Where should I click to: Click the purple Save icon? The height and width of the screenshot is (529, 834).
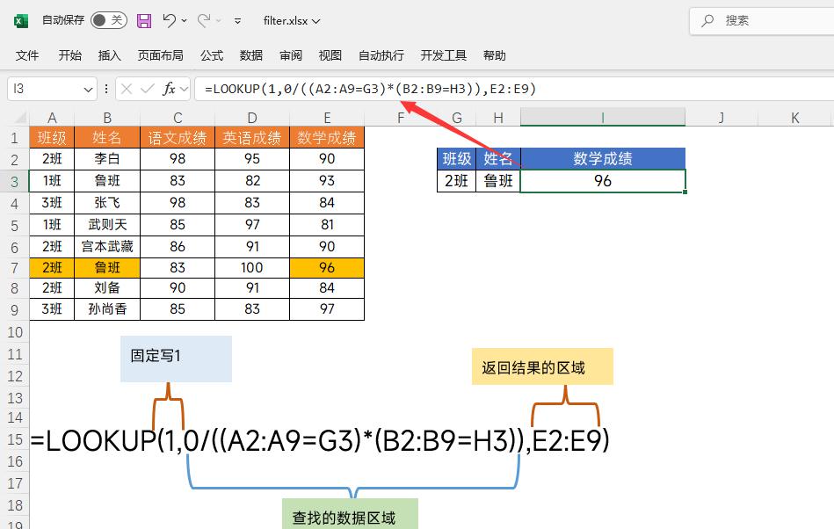click(x=143, y=21)
